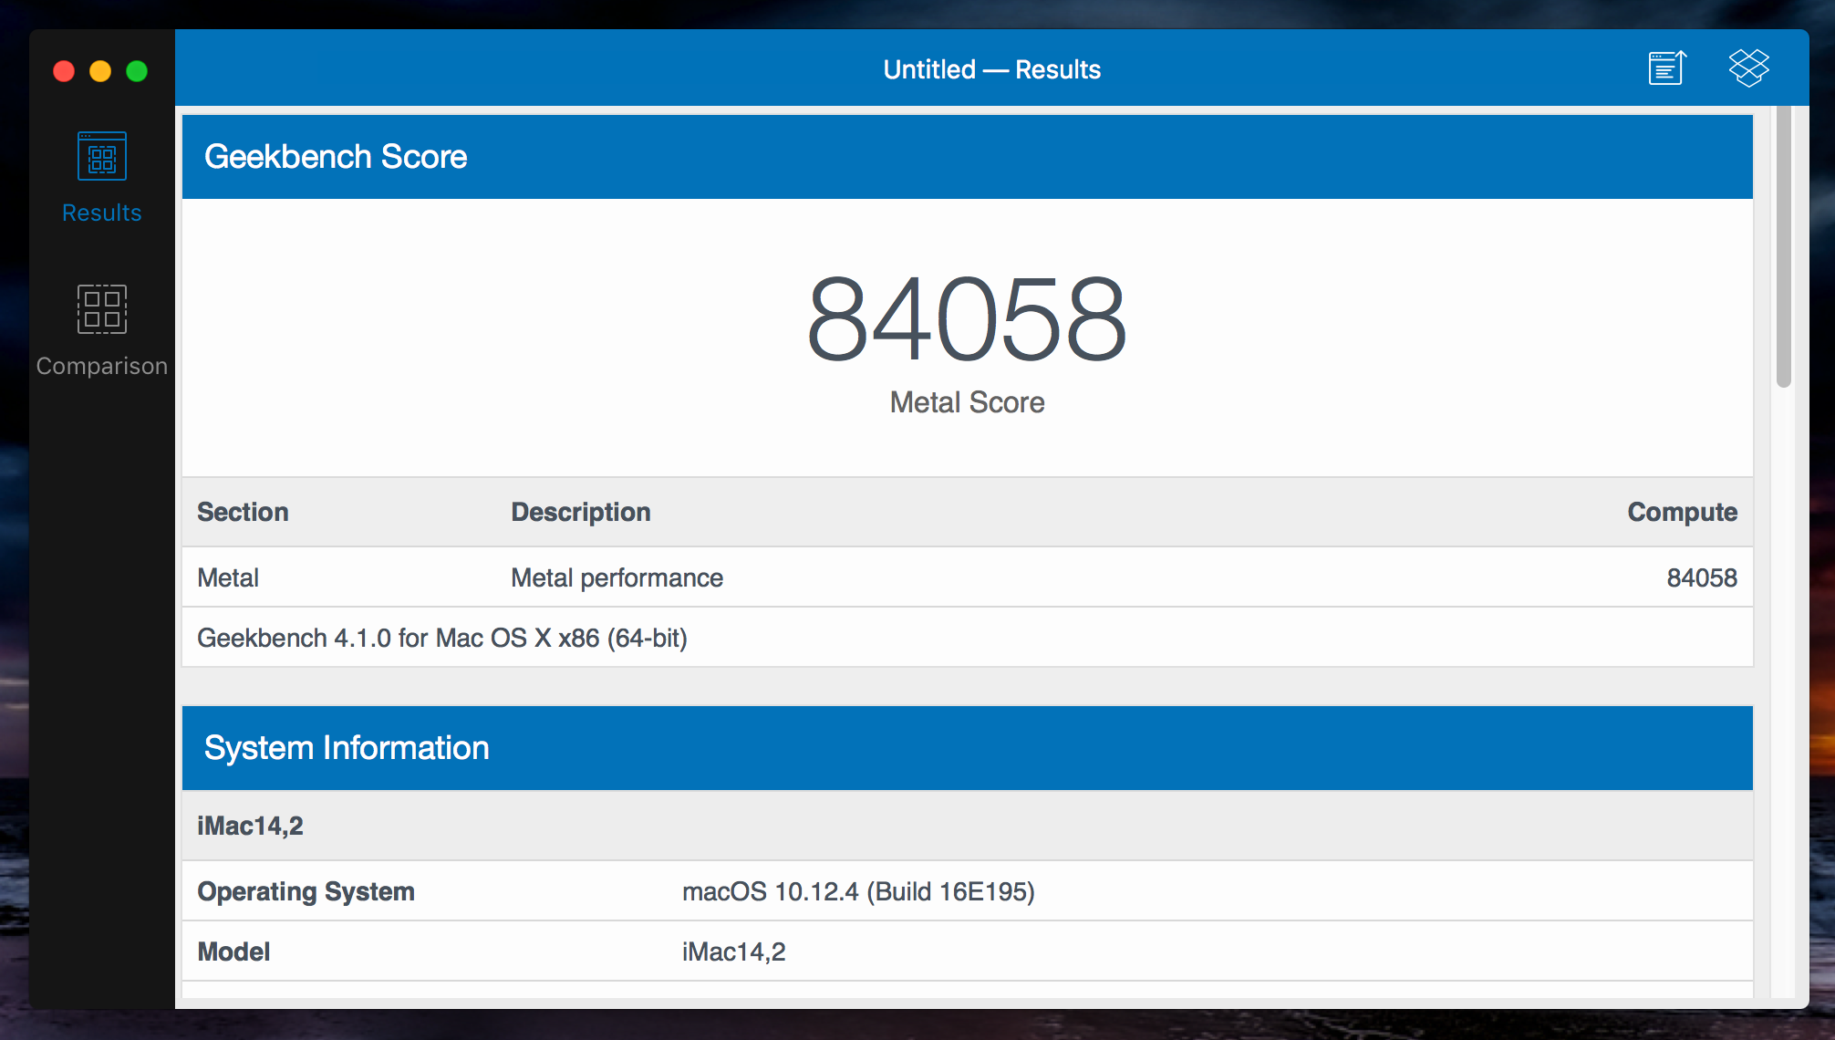Click the red close window button
The image size is (1835, 1040).
64,71
